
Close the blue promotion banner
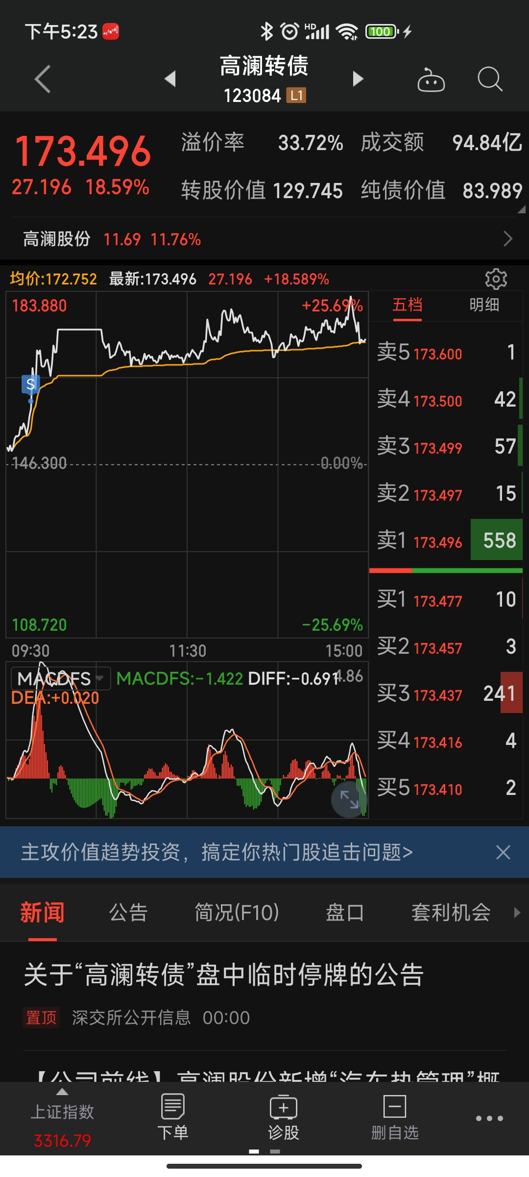coord(503,852)
